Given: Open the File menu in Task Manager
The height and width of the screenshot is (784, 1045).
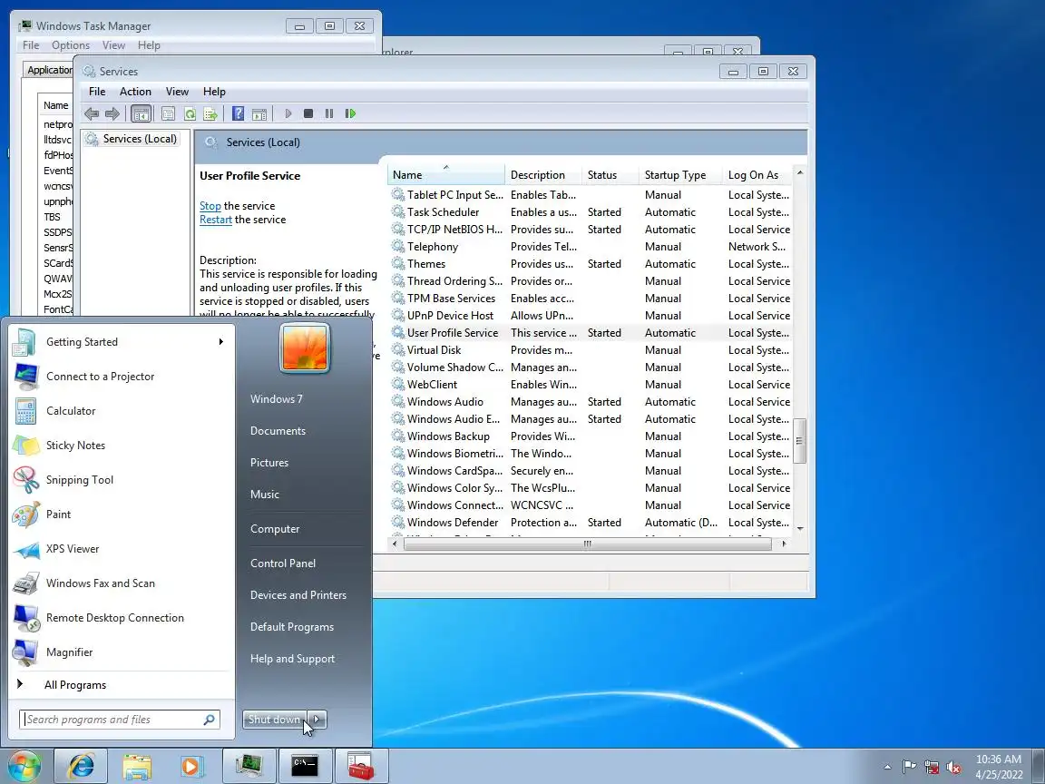Looking at the screenshot, I should [x=31, y=45].
